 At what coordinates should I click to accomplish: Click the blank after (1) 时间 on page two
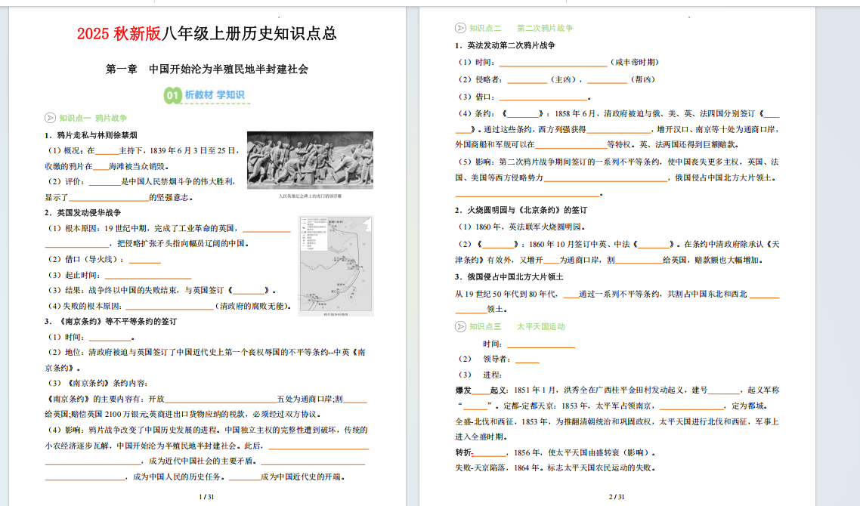pyautogui.click(x=553, y=65)
